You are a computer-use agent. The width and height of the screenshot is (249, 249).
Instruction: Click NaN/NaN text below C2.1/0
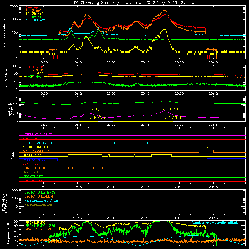tap(98, 118)
